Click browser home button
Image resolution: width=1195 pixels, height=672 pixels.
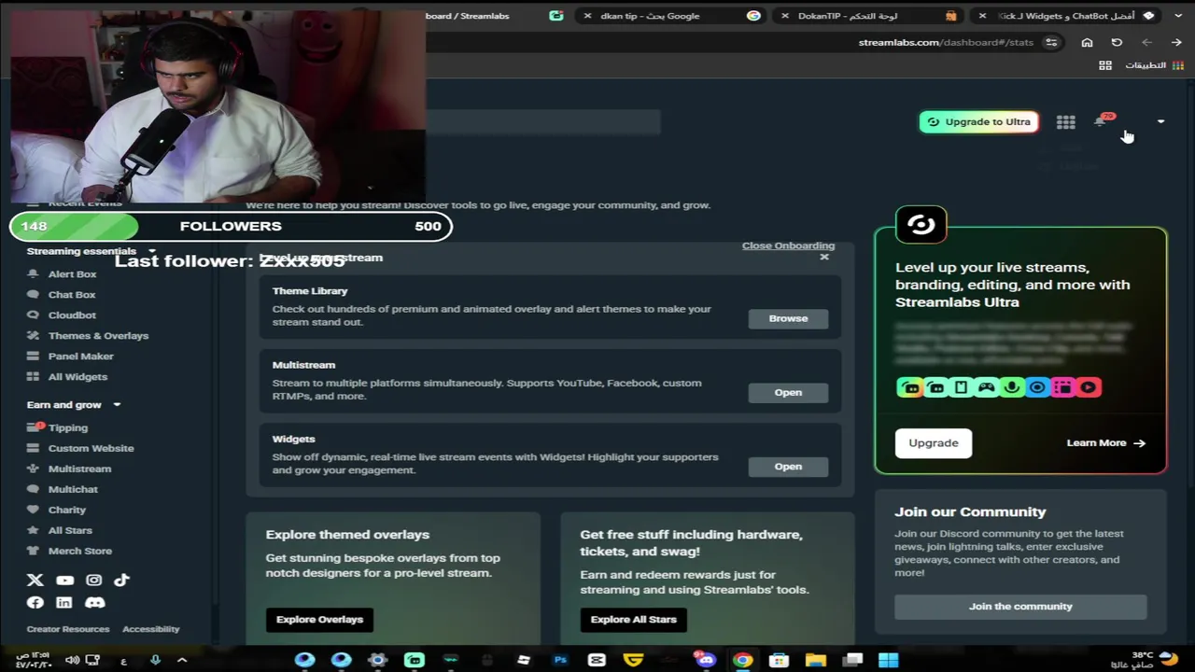pyautogui.click(x=1087, y=42)
